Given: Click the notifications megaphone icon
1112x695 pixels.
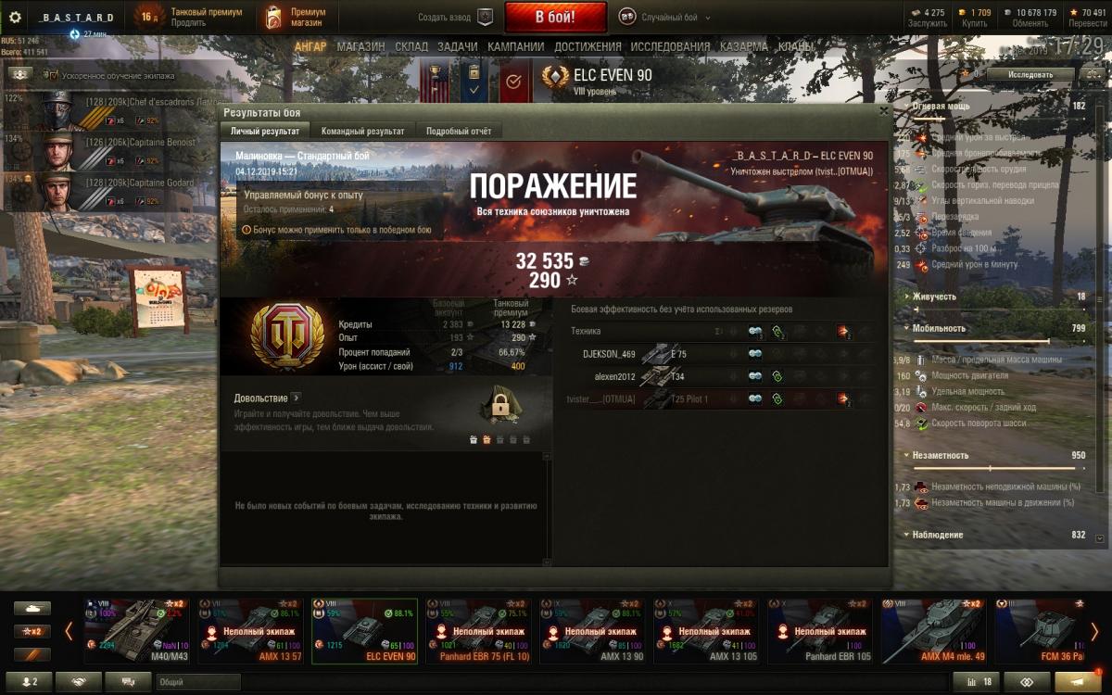Looking at the screenshot, I should click(x=1076, y=682).
